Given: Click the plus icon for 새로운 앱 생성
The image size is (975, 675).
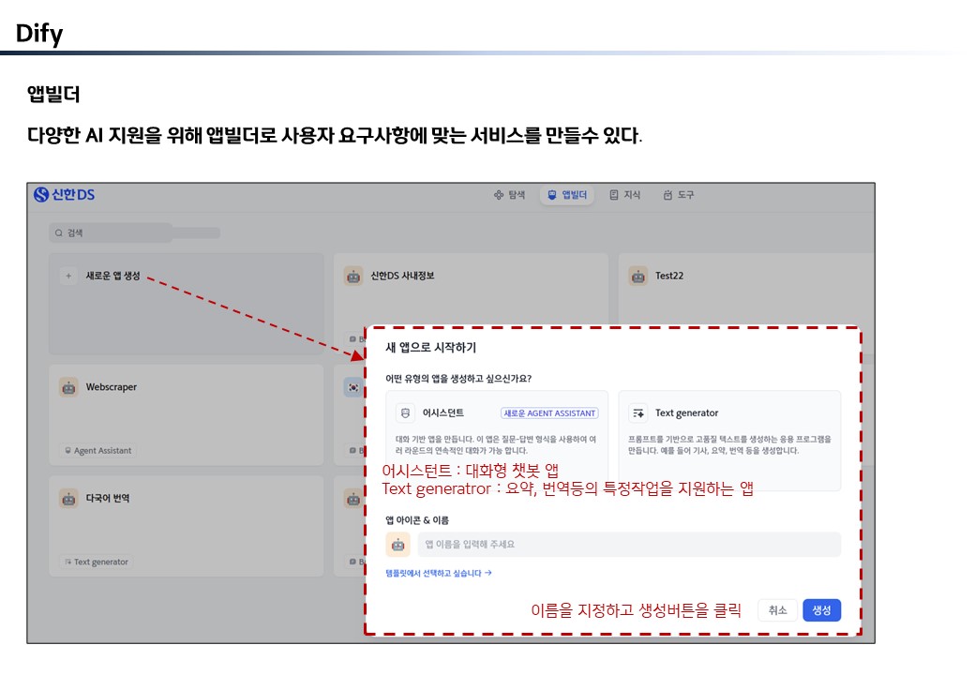Looking at the screenshot, I should tap(68, 276).
